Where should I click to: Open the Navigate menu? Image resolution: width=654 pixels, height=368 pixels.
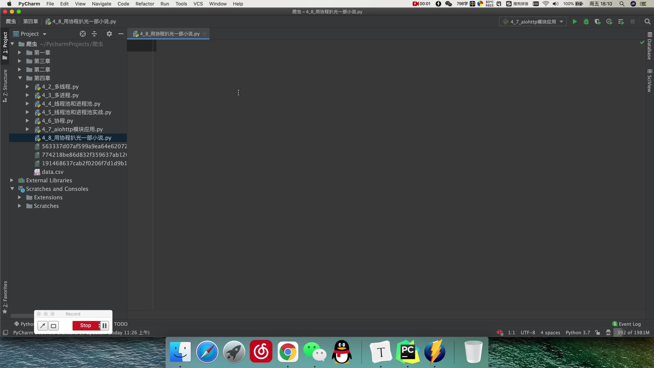[102, 4]
